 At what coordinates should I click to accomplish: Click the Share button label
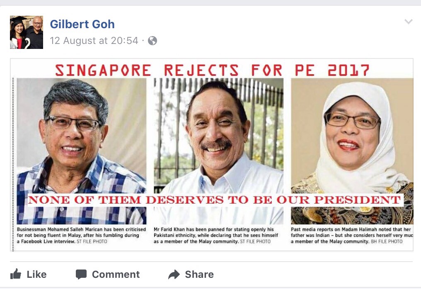coord(199,274)
